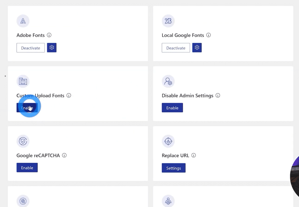Enable Custom Upload Fonts
The image size is (299, 207).
click(x=27, y=108)
